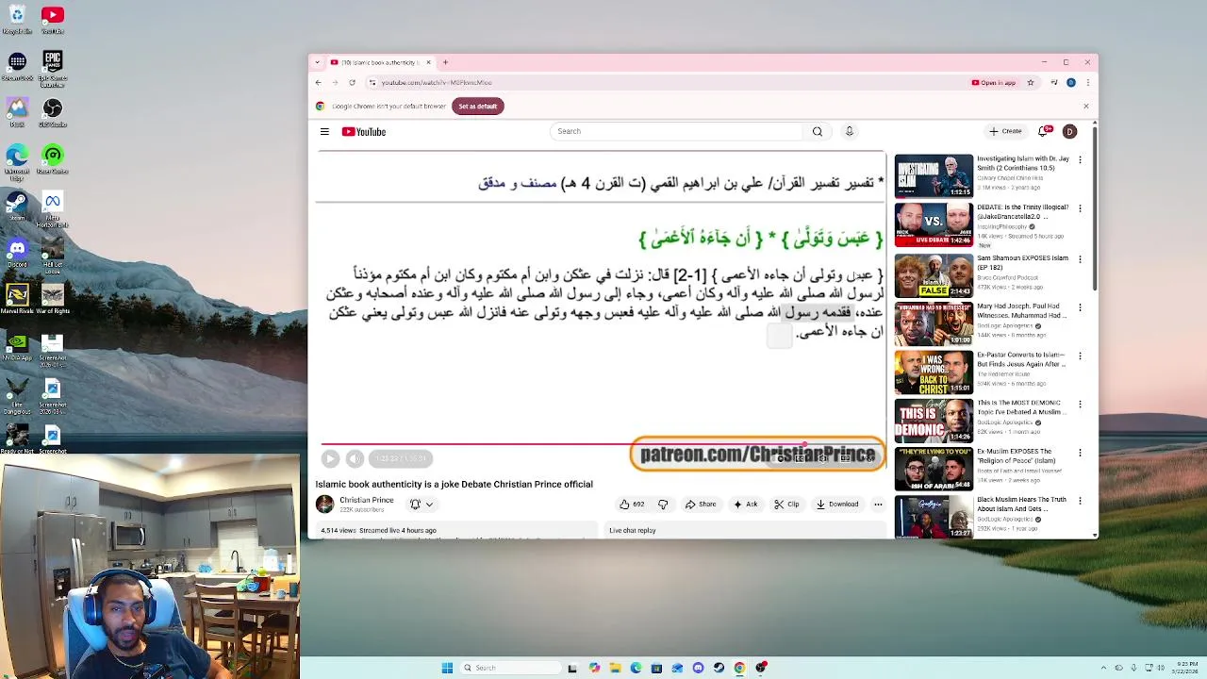Screen dimensions: 1207x679
Task: Launch Epic Games Launcher desktop icon
Action: point(53,68)
